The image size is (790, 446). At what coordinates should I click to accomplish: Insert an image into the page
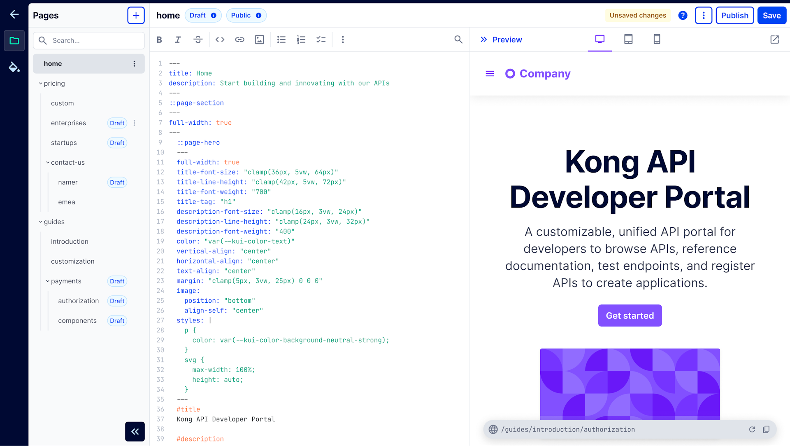(259, 40)
